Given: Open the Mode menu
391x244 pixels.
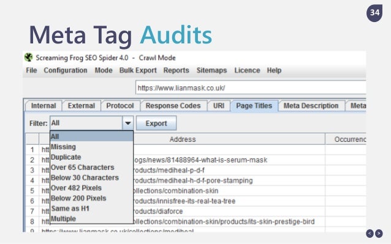Looking at the screenshot, I should 104,70.
